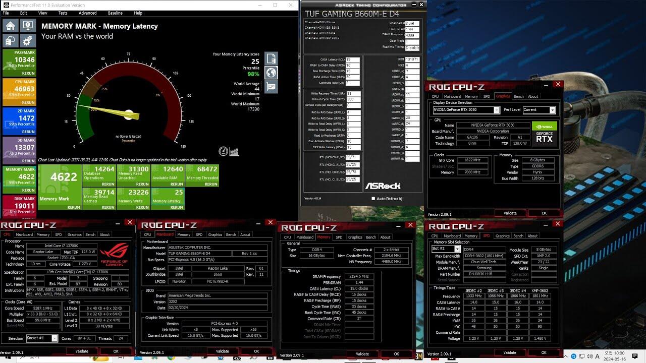Image resolution: width=646 pixels, height=363 pixels.
Task: Open the Perf Level dropdown
Action: coord(552,110)
